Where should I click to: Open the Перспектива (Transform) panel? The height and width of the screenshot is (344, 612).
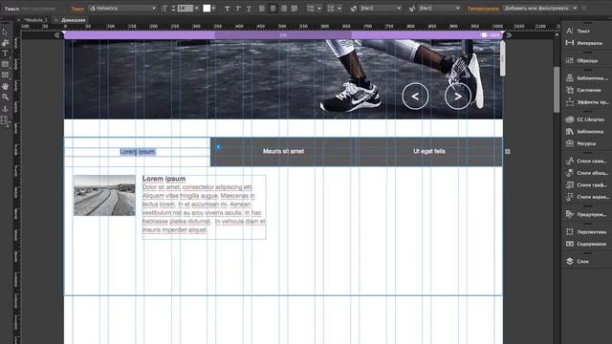coord(586,231)
